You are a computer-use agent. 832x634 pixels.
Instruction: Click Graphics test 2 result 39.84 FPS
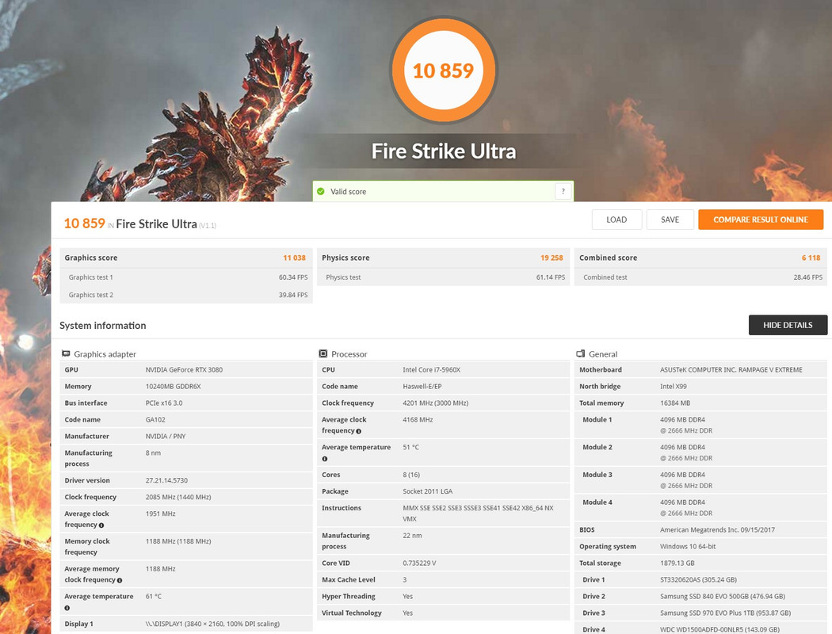coord(293,295)
